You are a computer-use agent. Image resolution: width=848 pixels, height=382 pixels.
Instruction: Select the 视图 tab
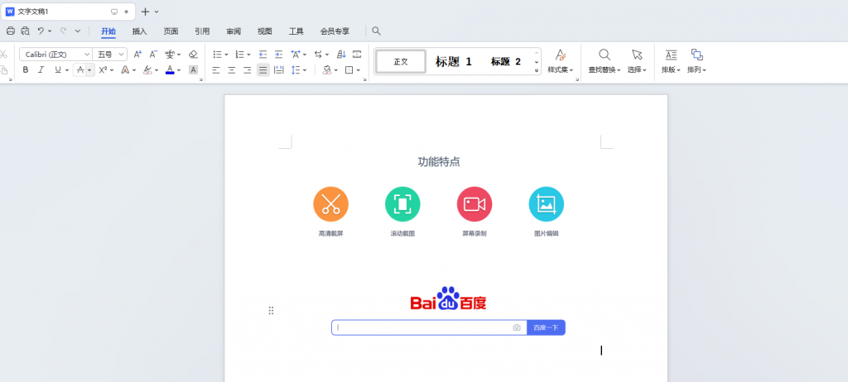pyautogui.click(x=264, y=31)
